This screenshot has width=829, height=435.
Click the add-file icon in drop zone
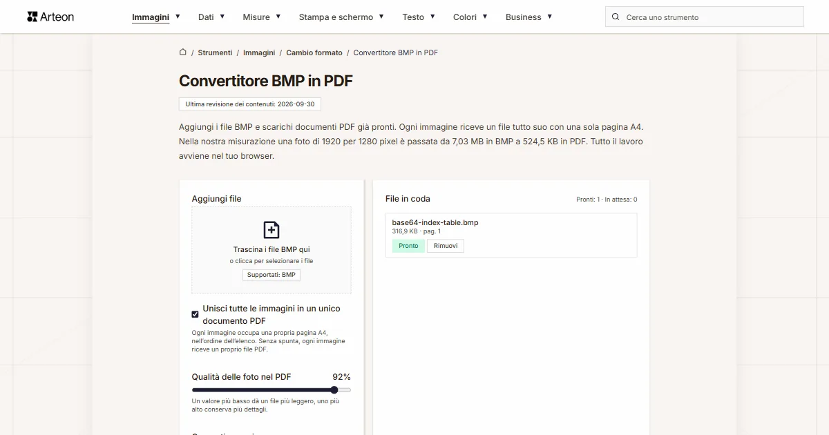pyautogui.click(x=271, y=230)
